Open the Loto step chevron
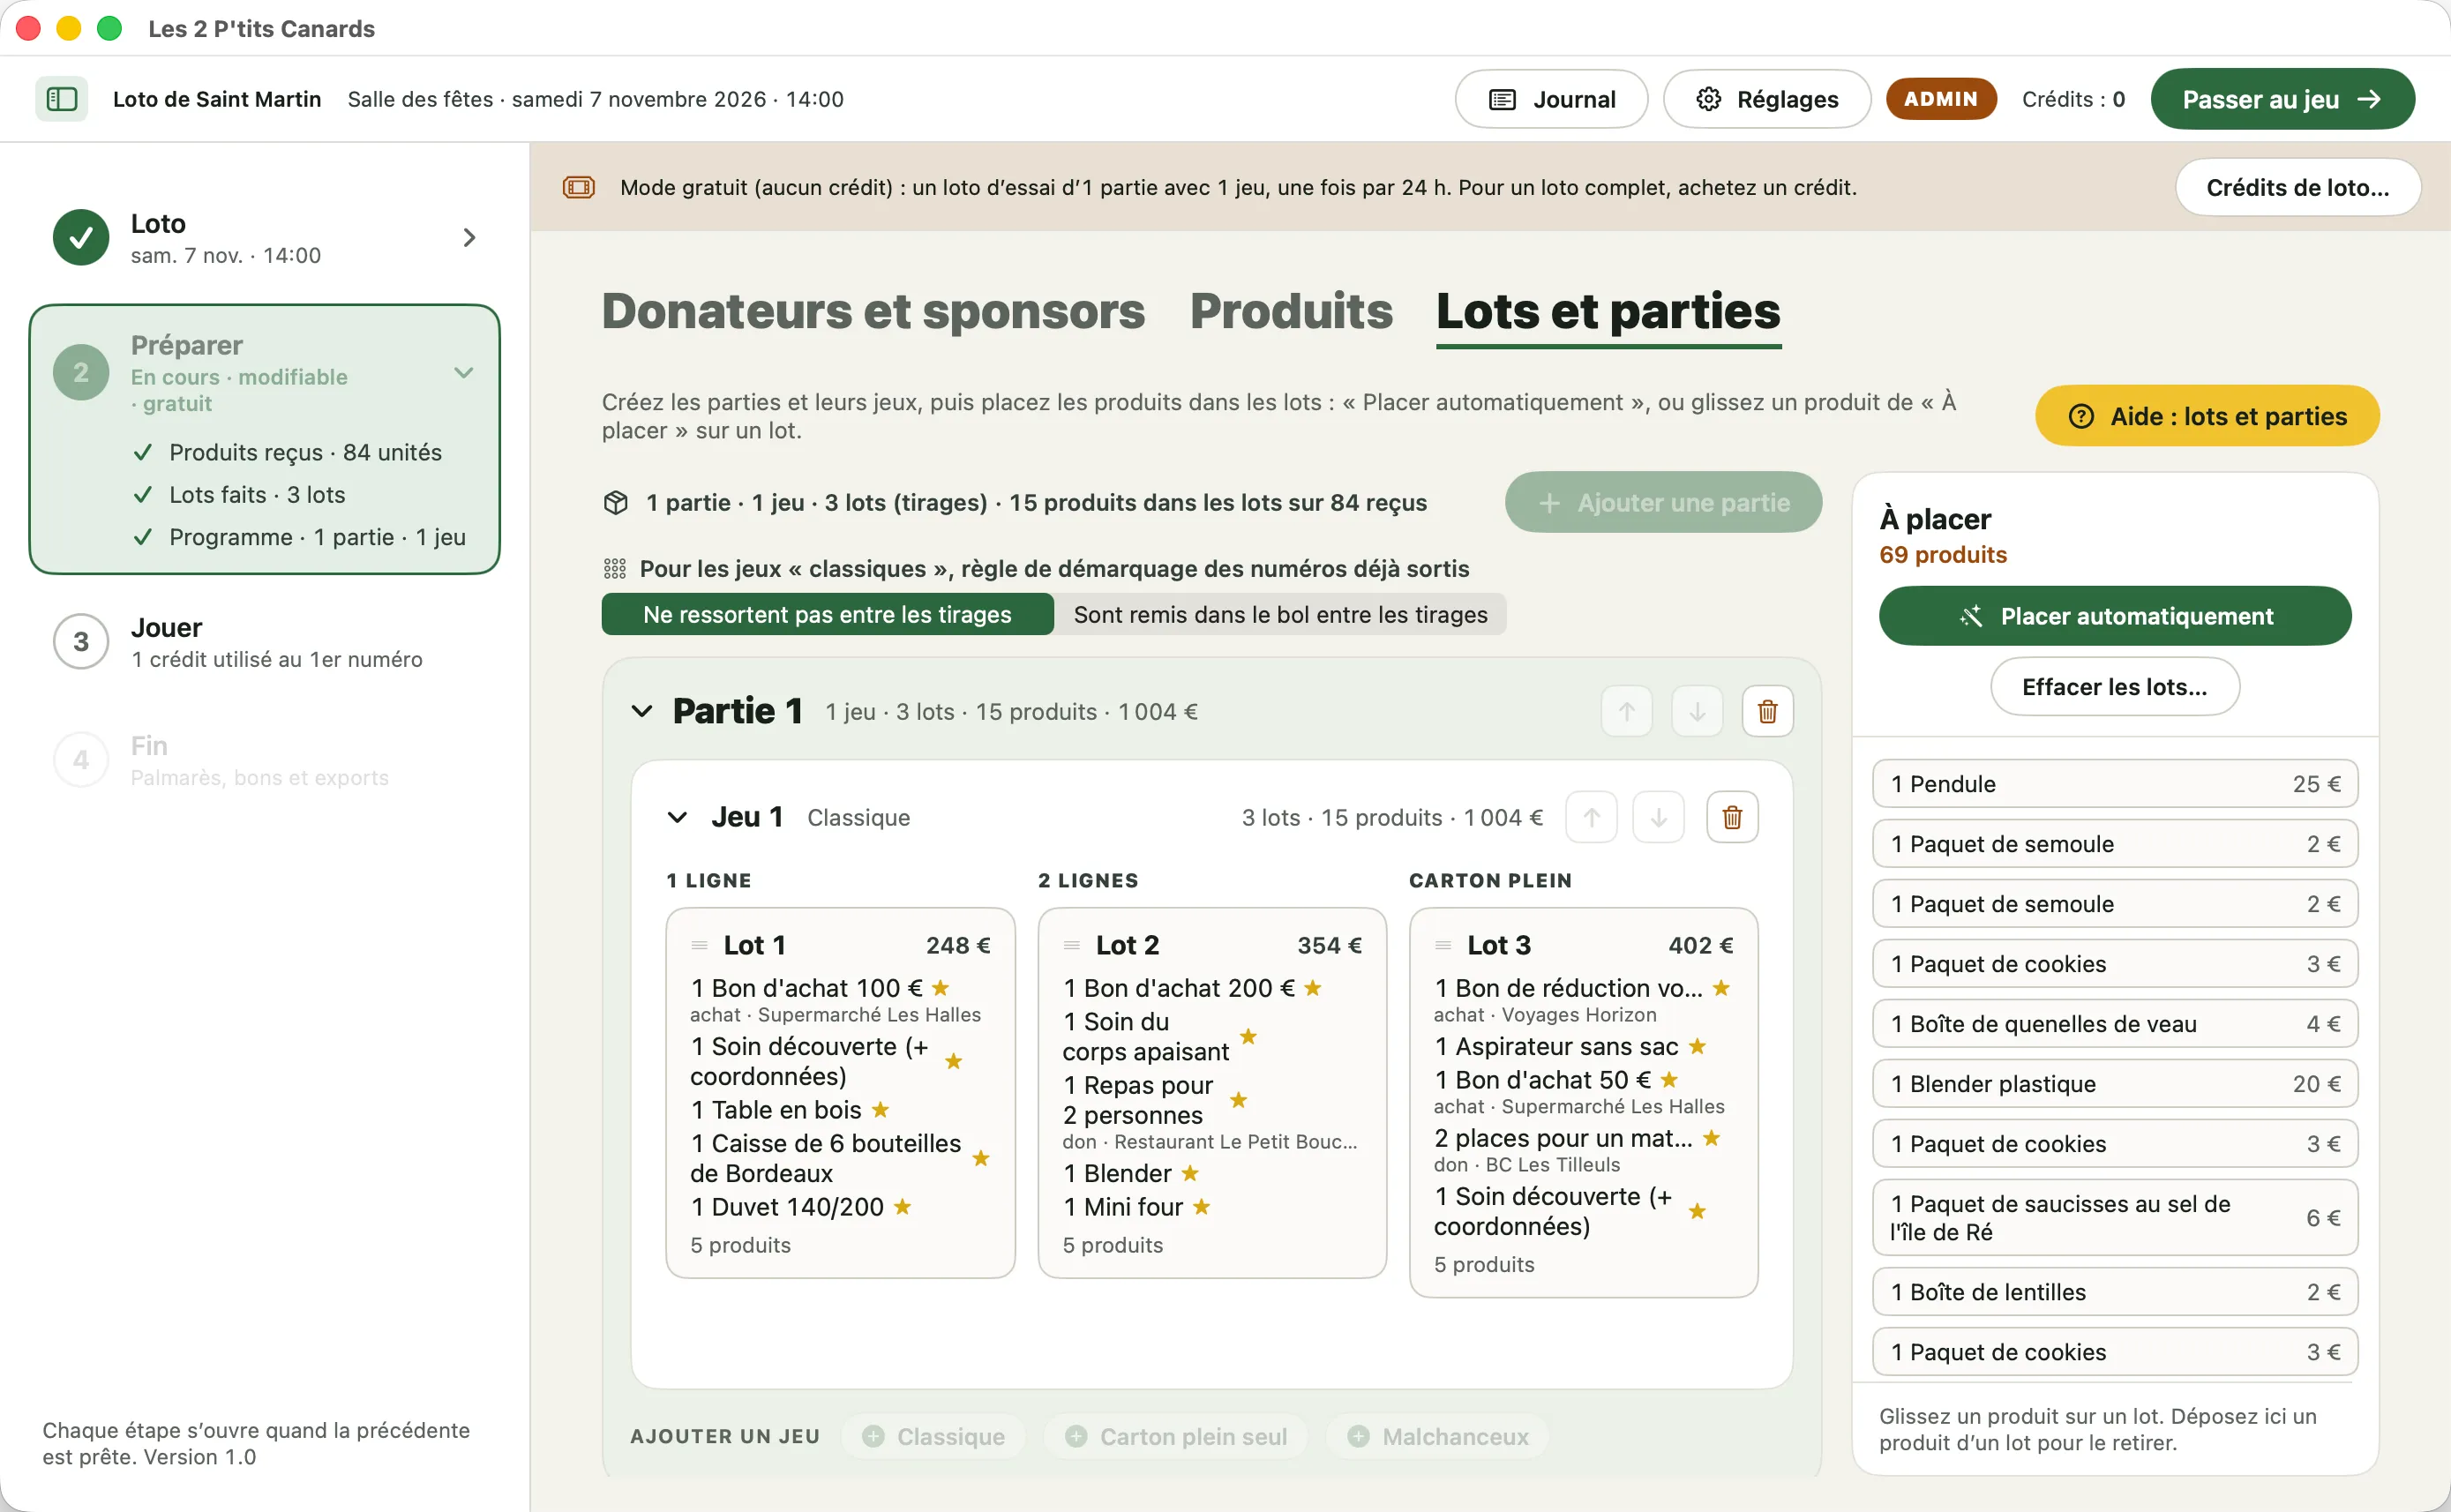Image resolution: width=2451 pixels, height=1512 pixels. click(x=469, y=237)
